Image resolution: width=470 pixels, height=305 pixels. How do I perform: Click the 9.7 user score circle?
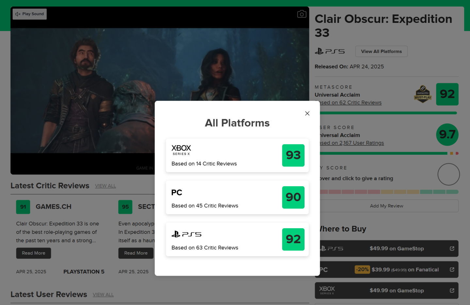coord(447,135)
